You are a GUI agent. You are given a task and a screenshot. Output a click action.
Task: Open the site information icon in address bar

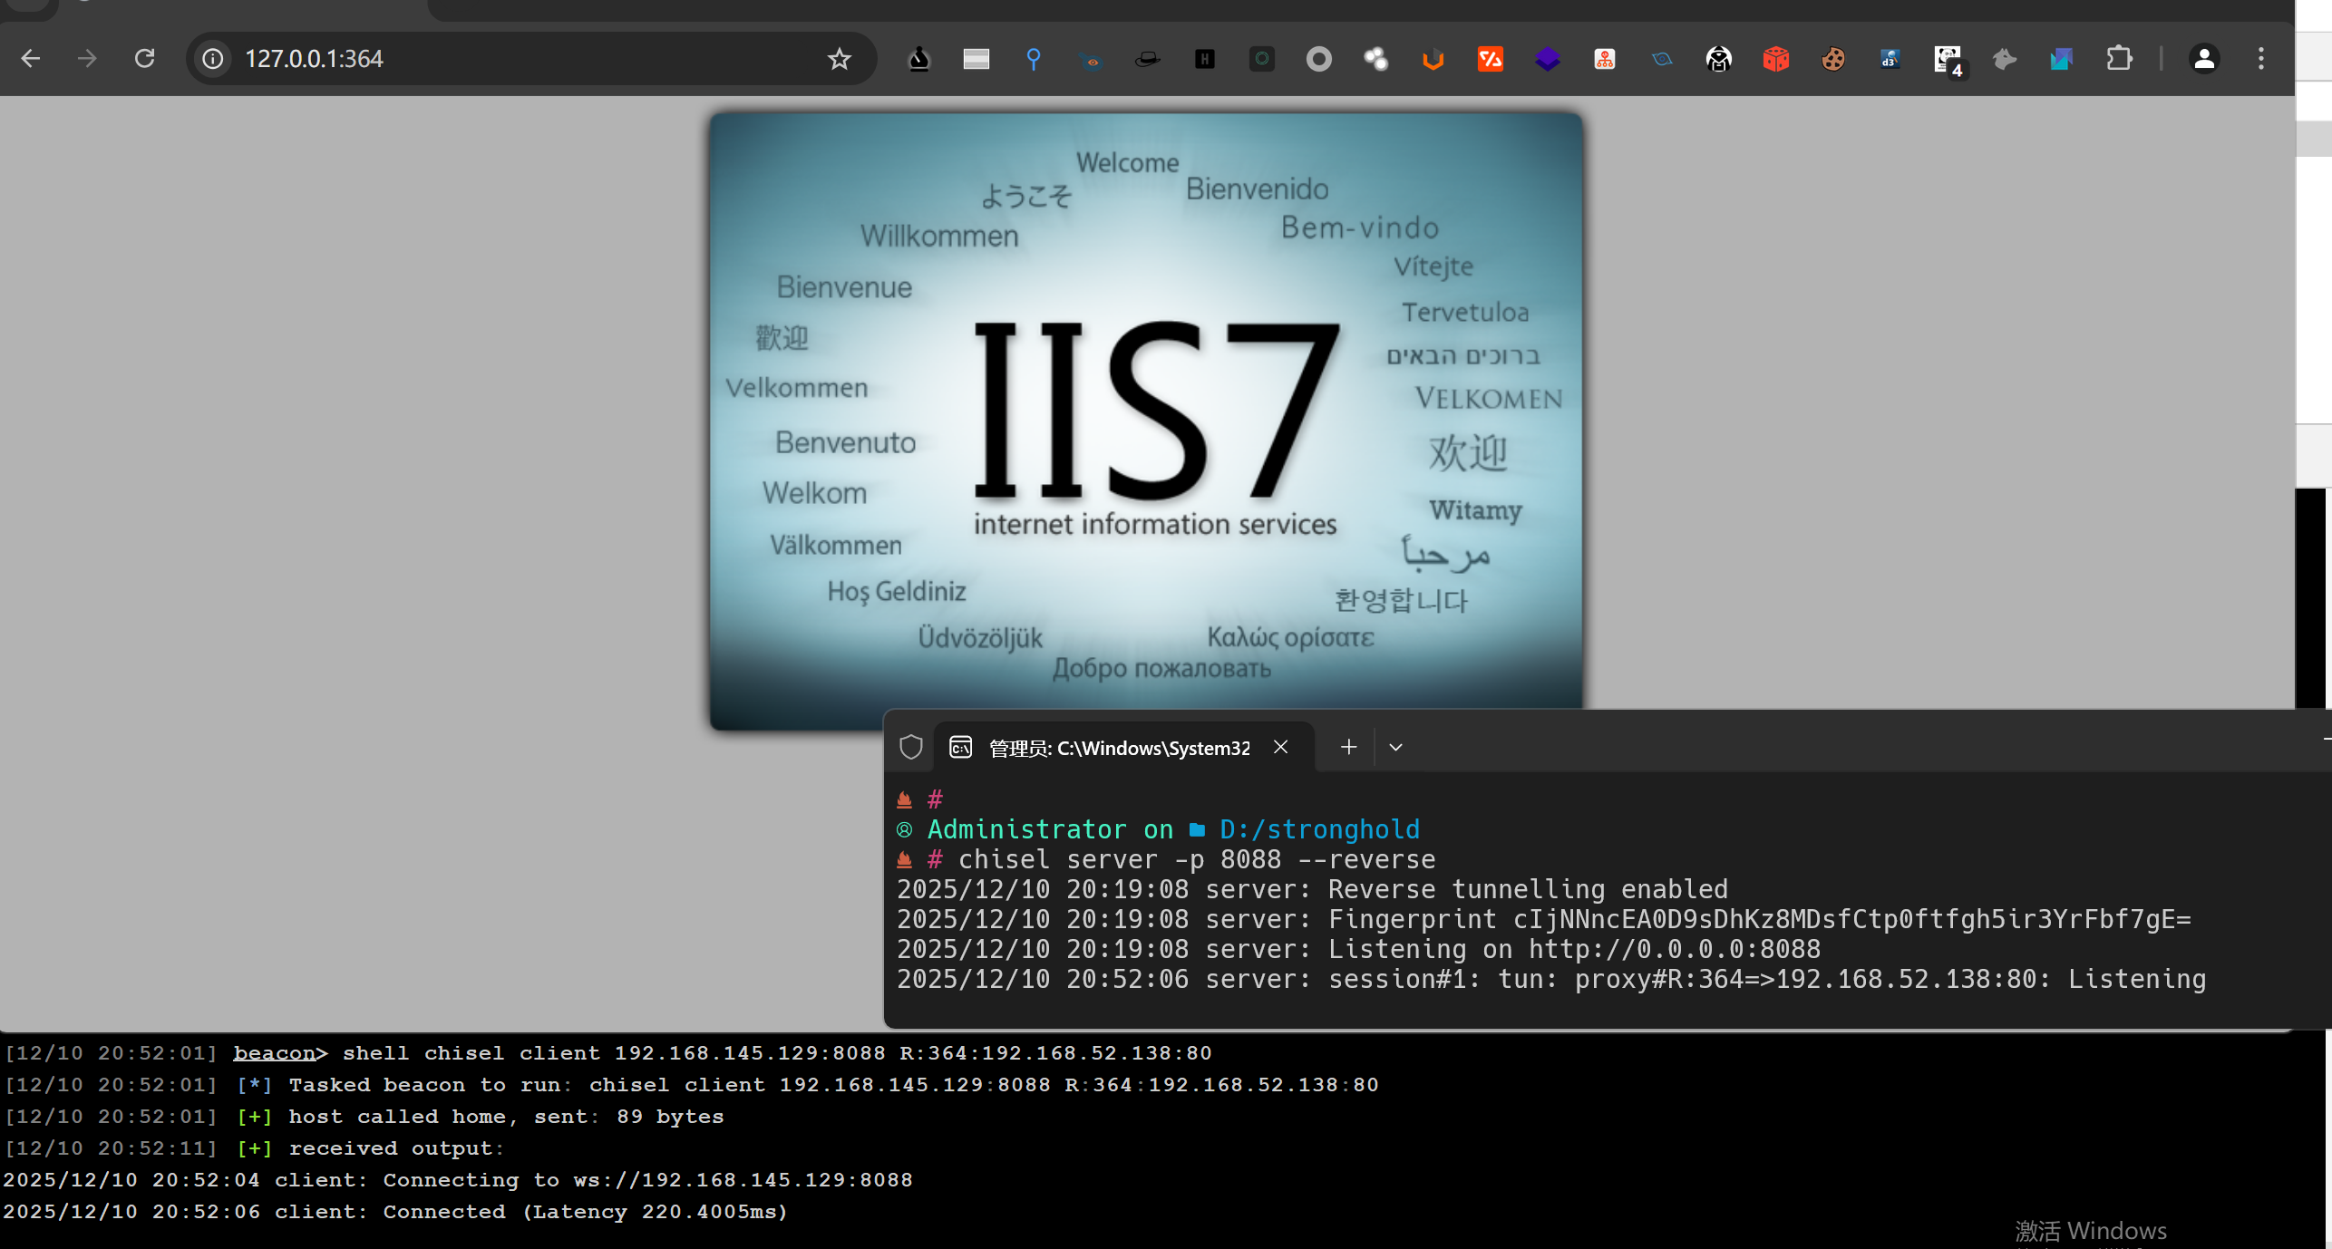(213, 59)
